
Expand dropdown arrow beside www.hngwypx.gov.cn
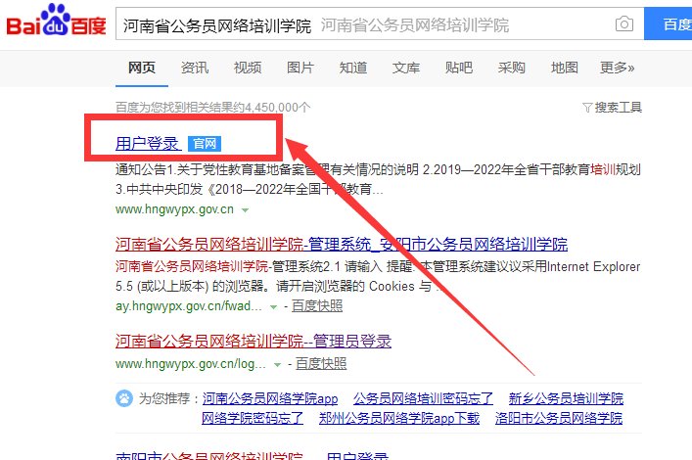[x=245, y=210]
